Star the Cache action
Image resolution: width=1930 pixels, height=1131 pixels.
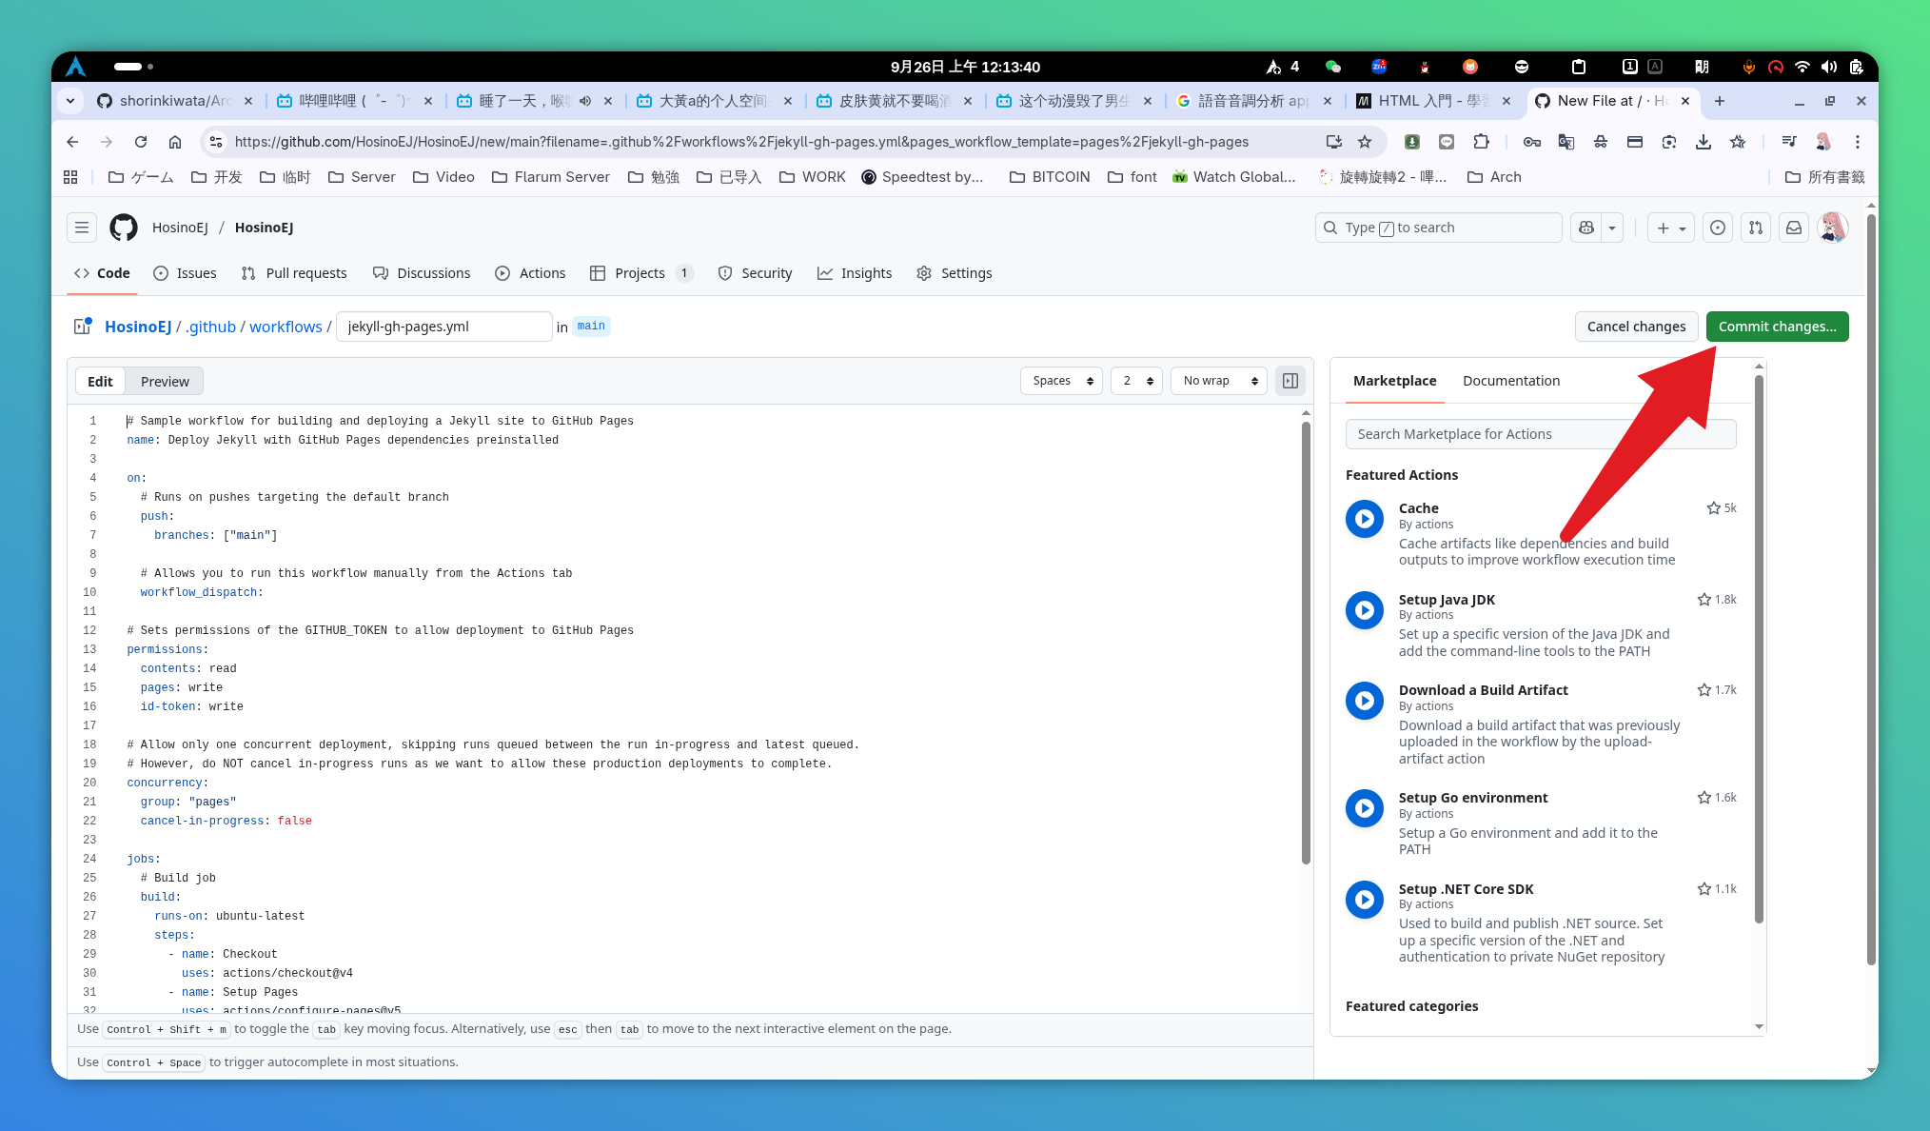1714,508
